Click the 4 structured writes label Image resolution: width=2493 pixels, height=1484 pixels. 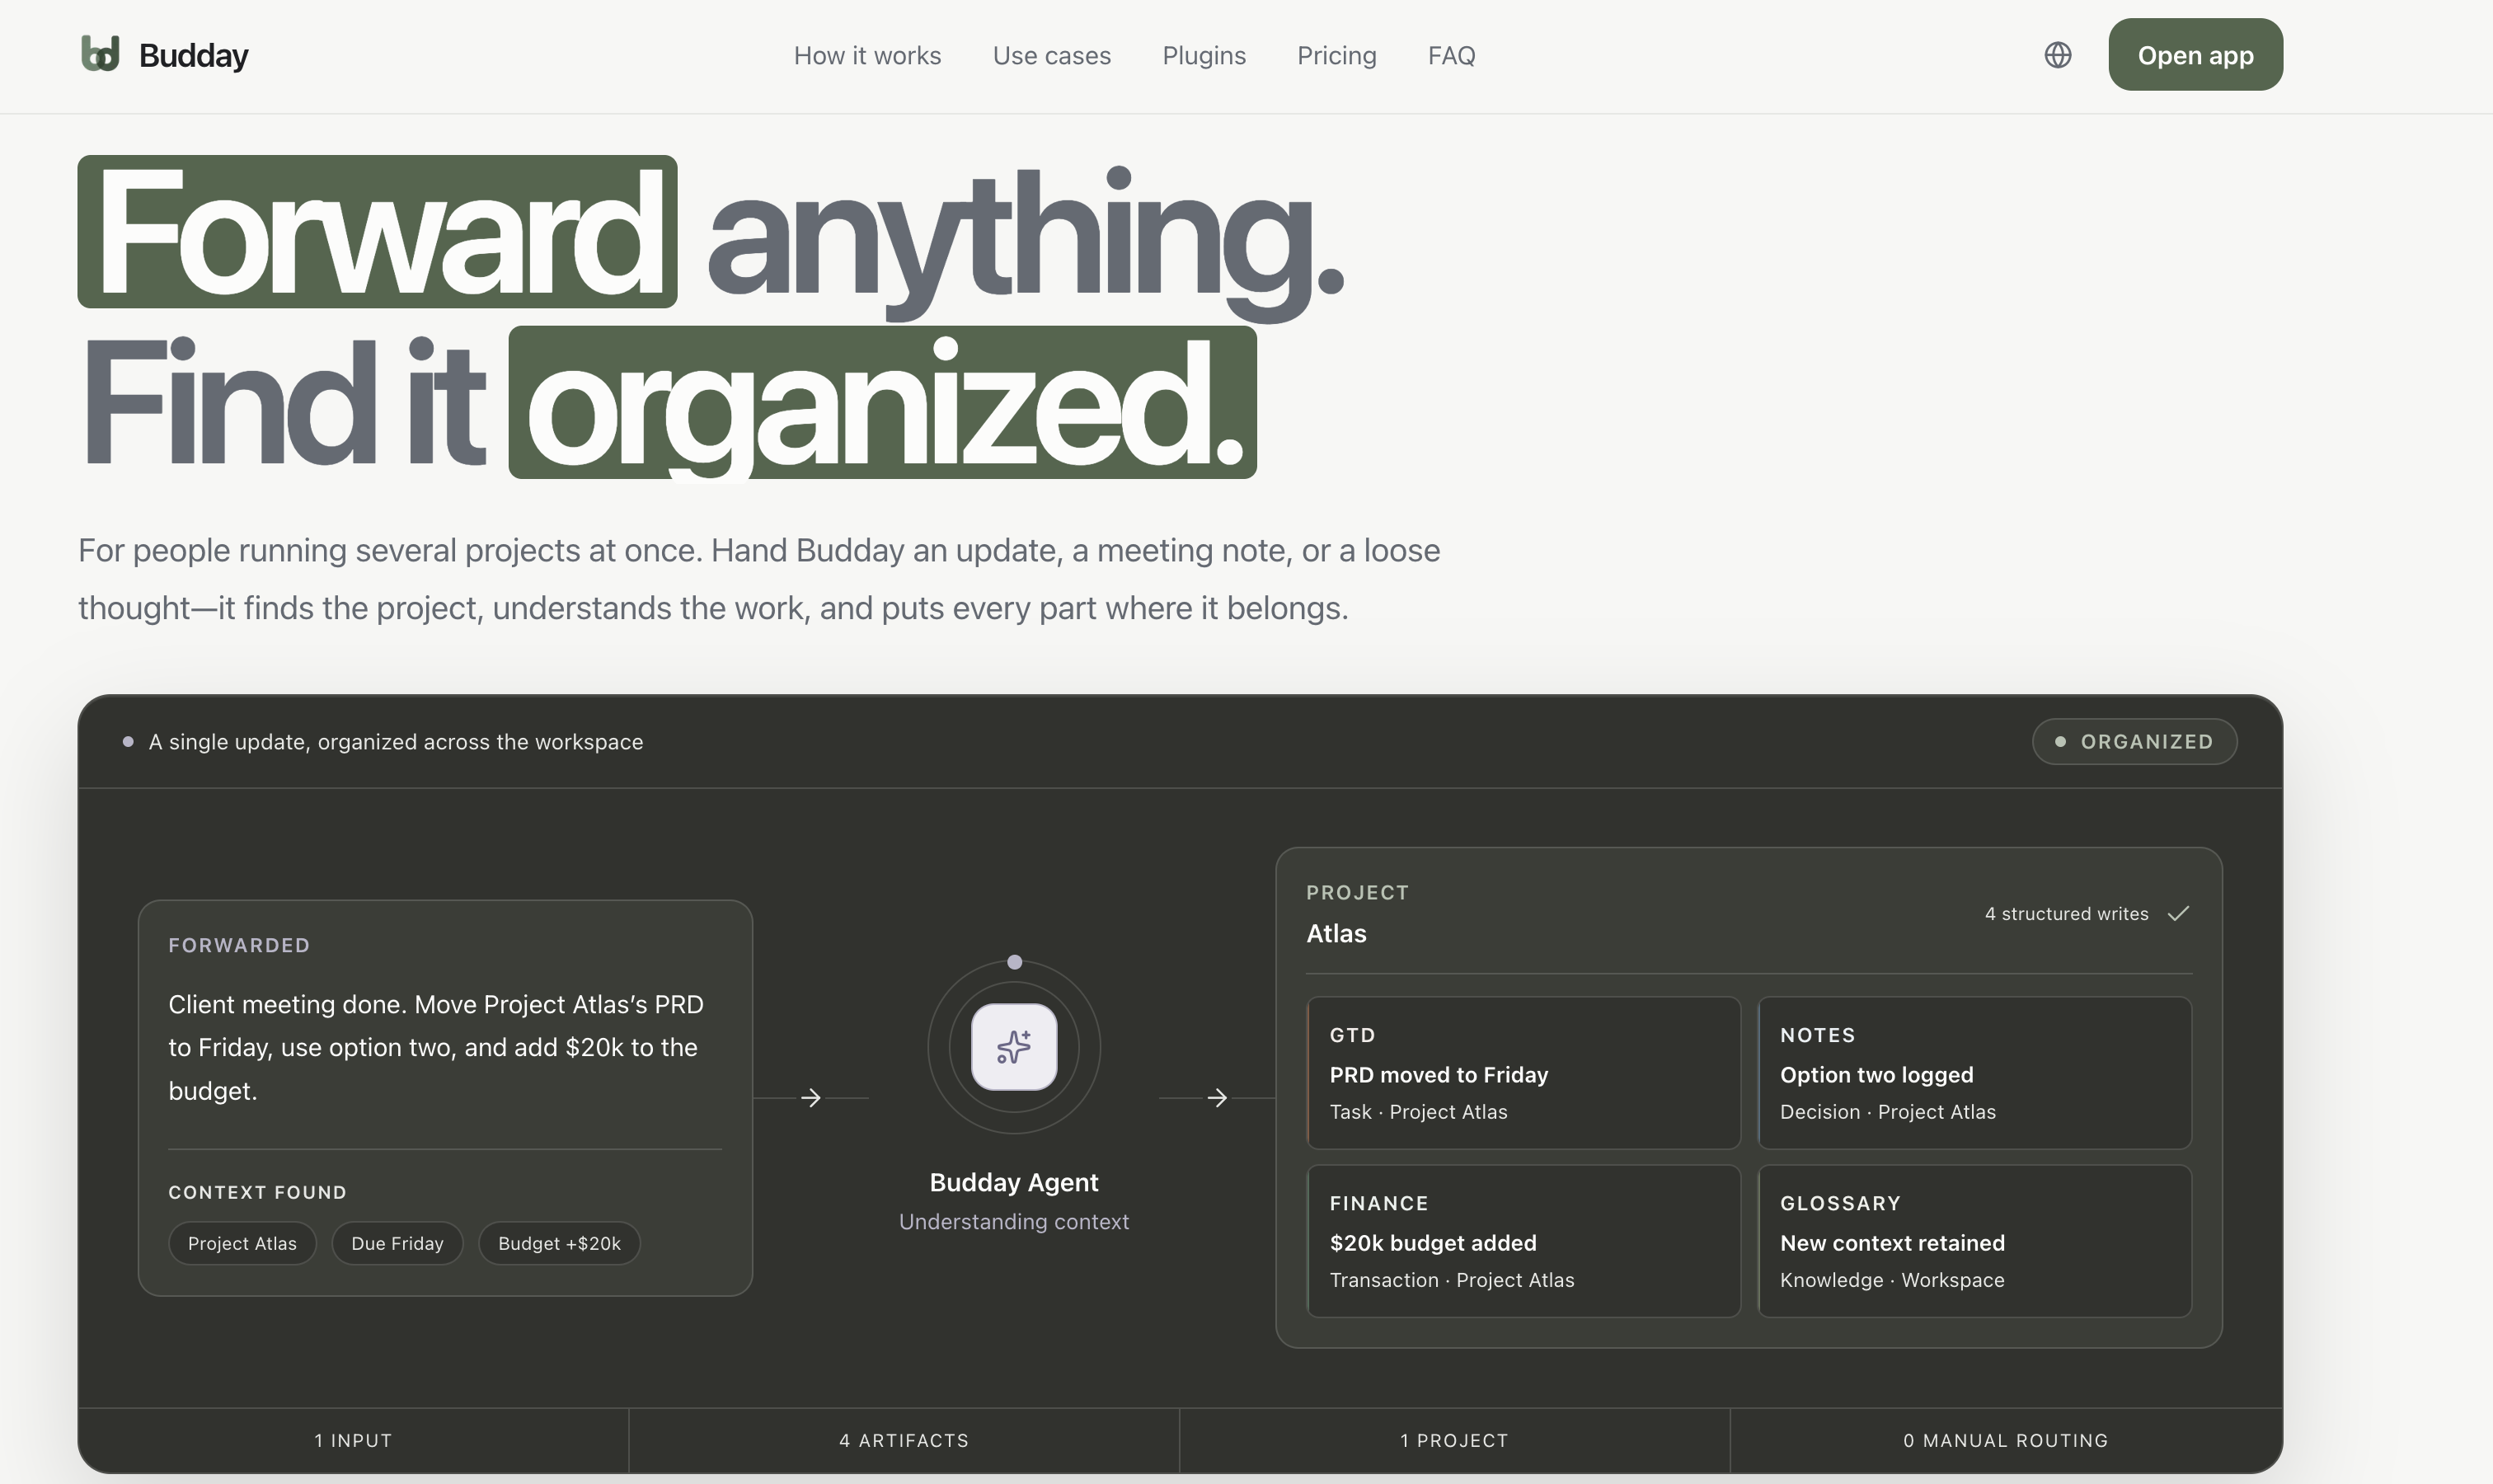click(2066, 914)
